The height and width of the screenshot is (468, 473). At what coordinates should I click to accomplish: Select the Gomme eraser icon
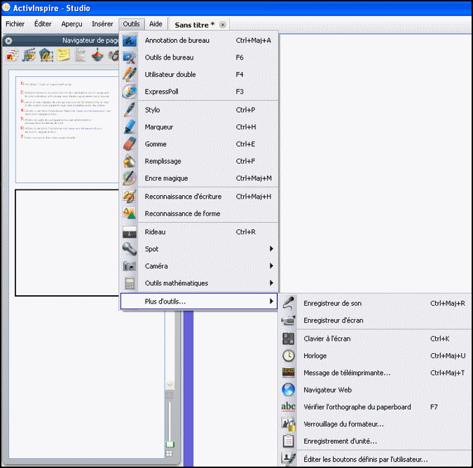(130, 144)
